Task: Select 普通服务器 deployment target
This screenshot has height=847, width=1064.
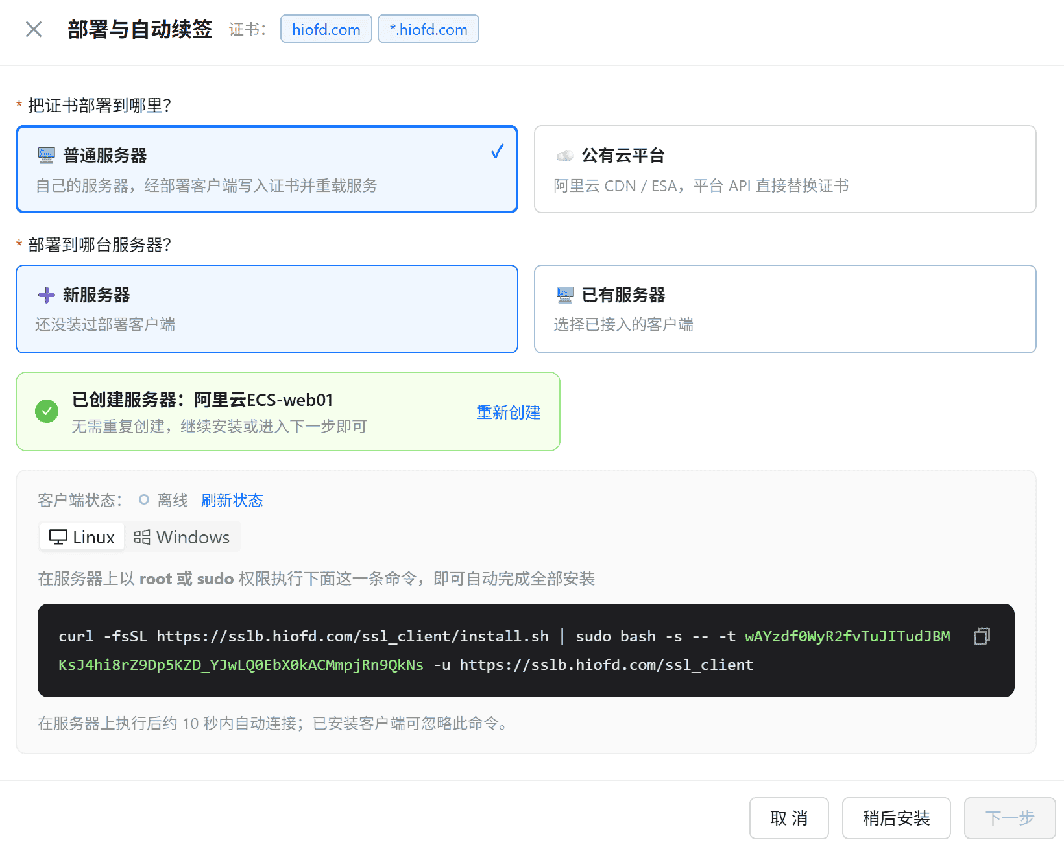Action: click(x=267, y=169)
